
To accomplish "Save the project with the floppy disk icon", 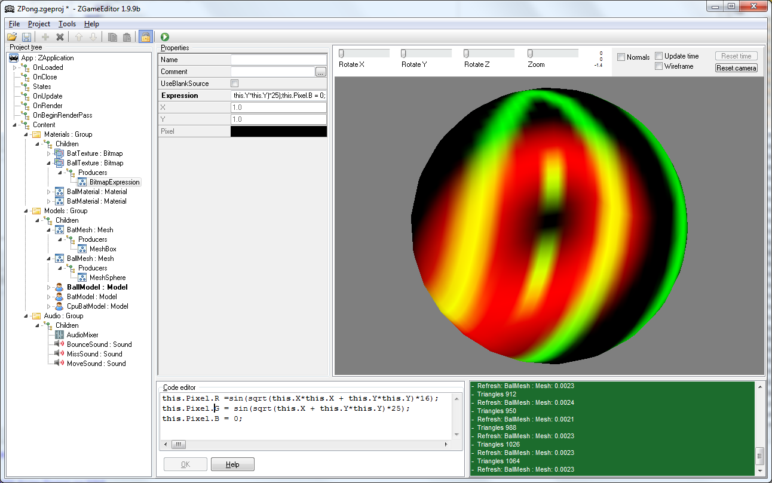I will [26, 37].
